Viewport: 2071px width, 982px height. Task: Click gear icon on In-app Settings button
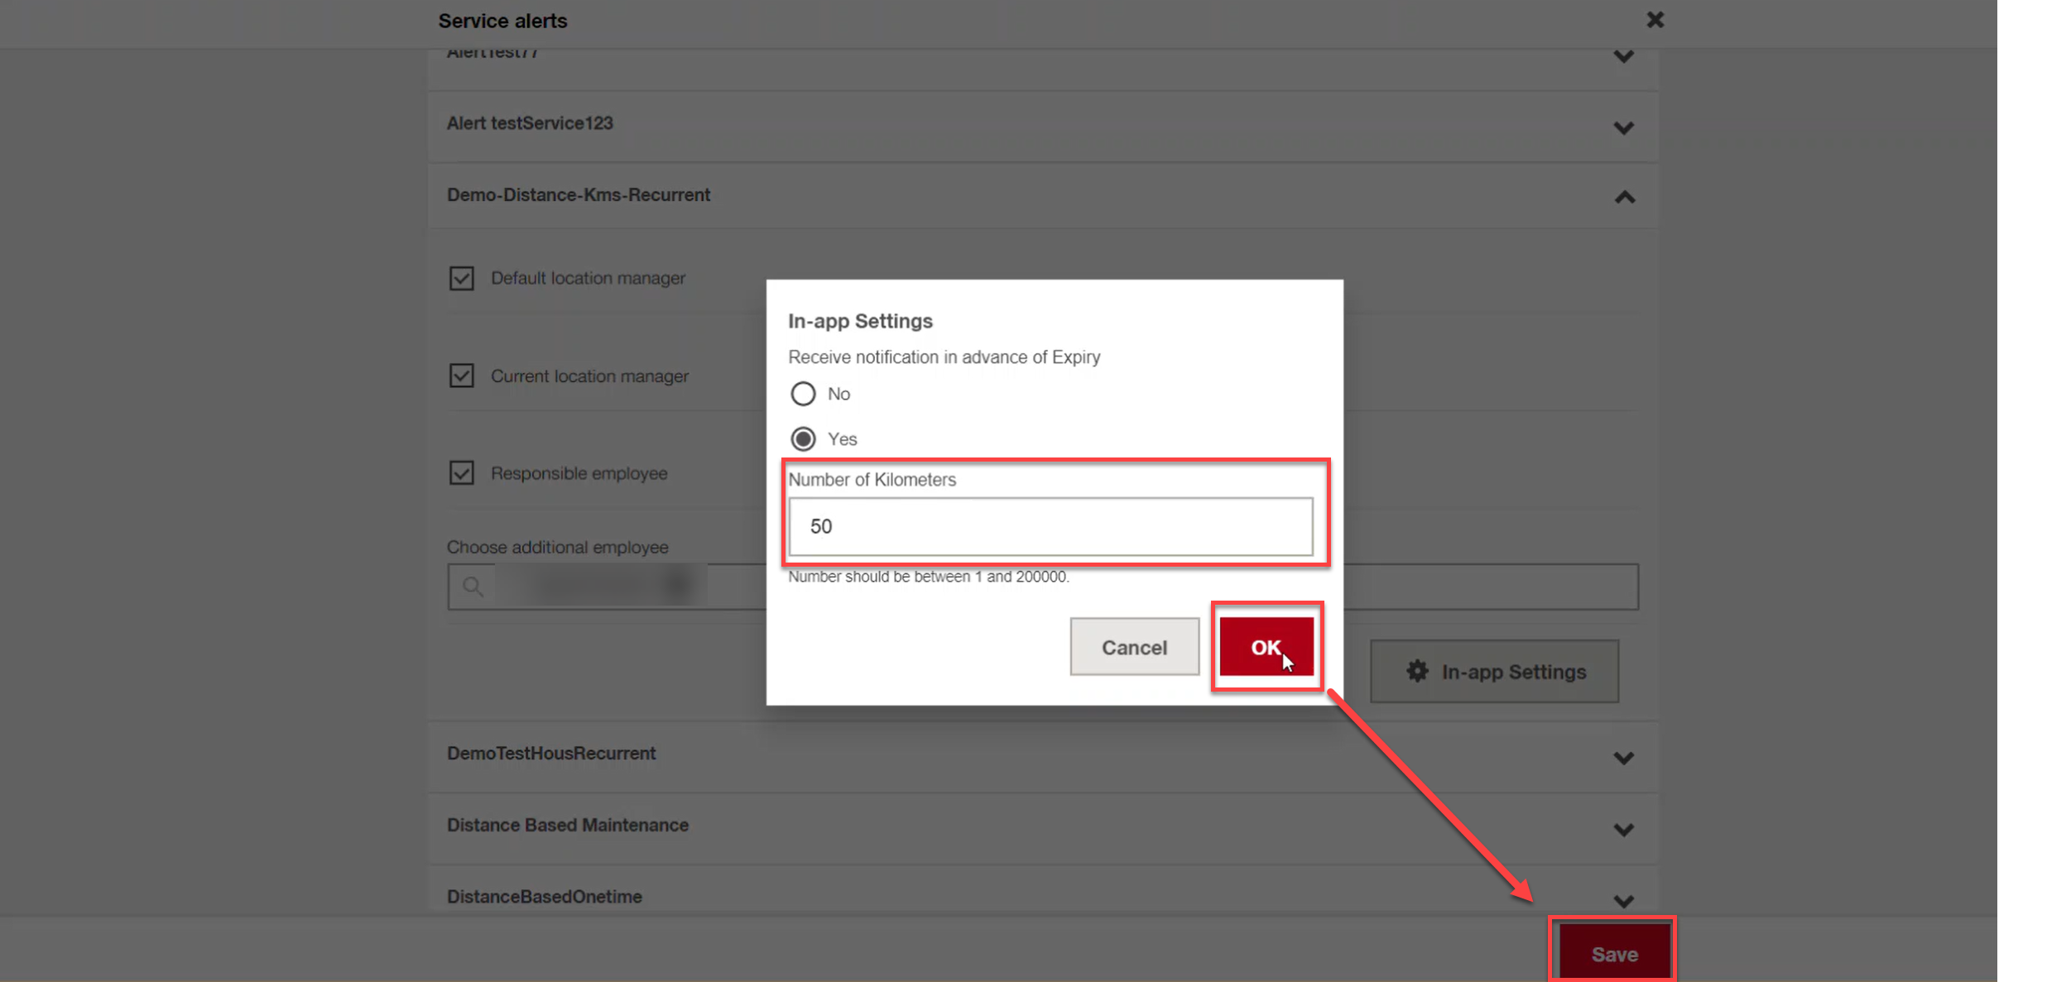[1416, 671]
